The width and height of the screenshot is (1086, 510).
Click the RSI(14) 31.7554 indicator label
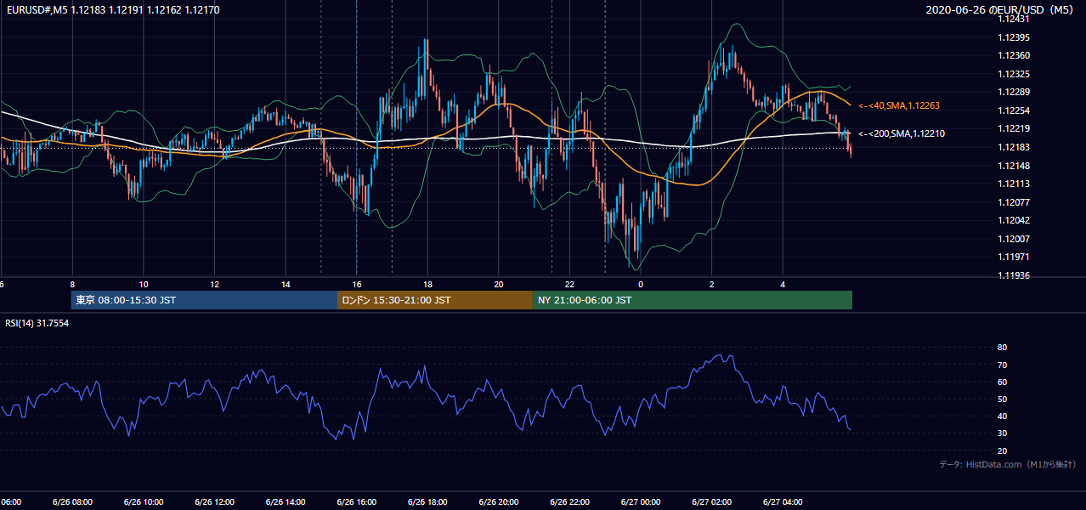[37, 323]
